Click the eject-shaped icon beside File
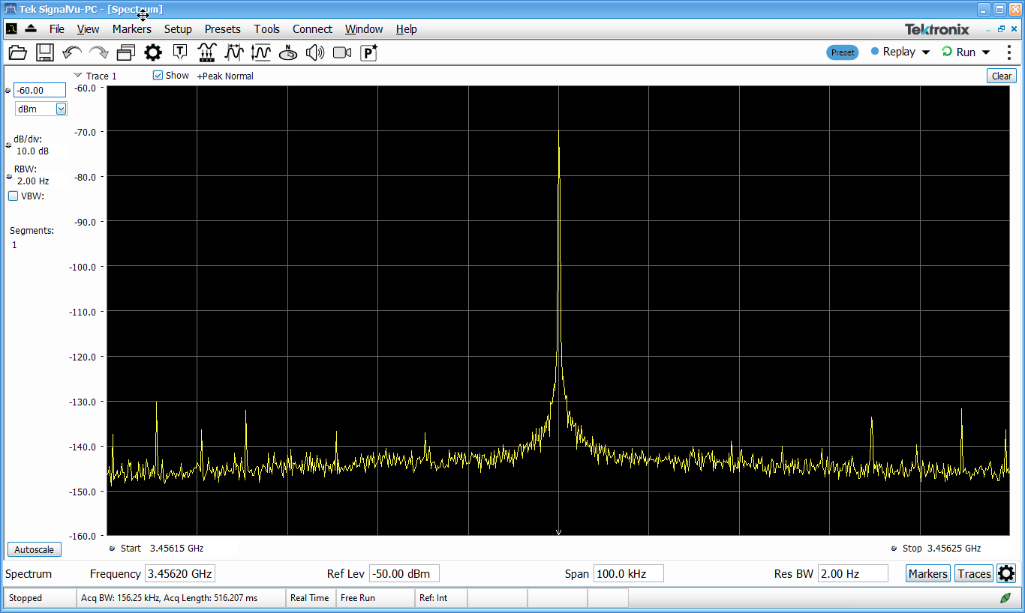 (x=31, y=28)
